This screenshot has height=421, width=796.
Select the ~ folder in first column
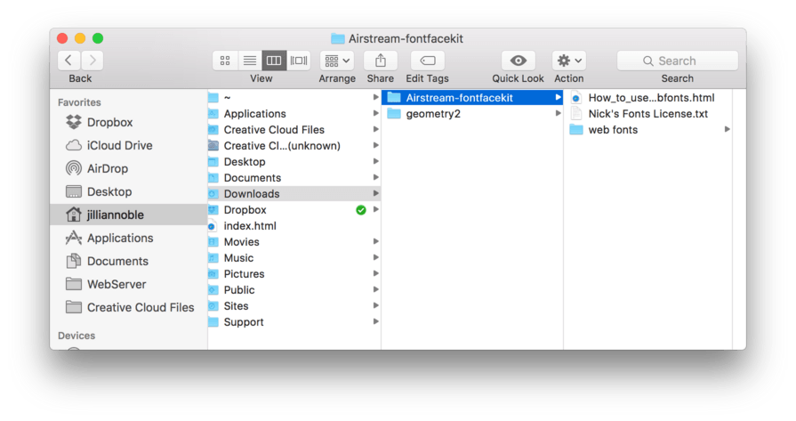[x=293, y=98]
